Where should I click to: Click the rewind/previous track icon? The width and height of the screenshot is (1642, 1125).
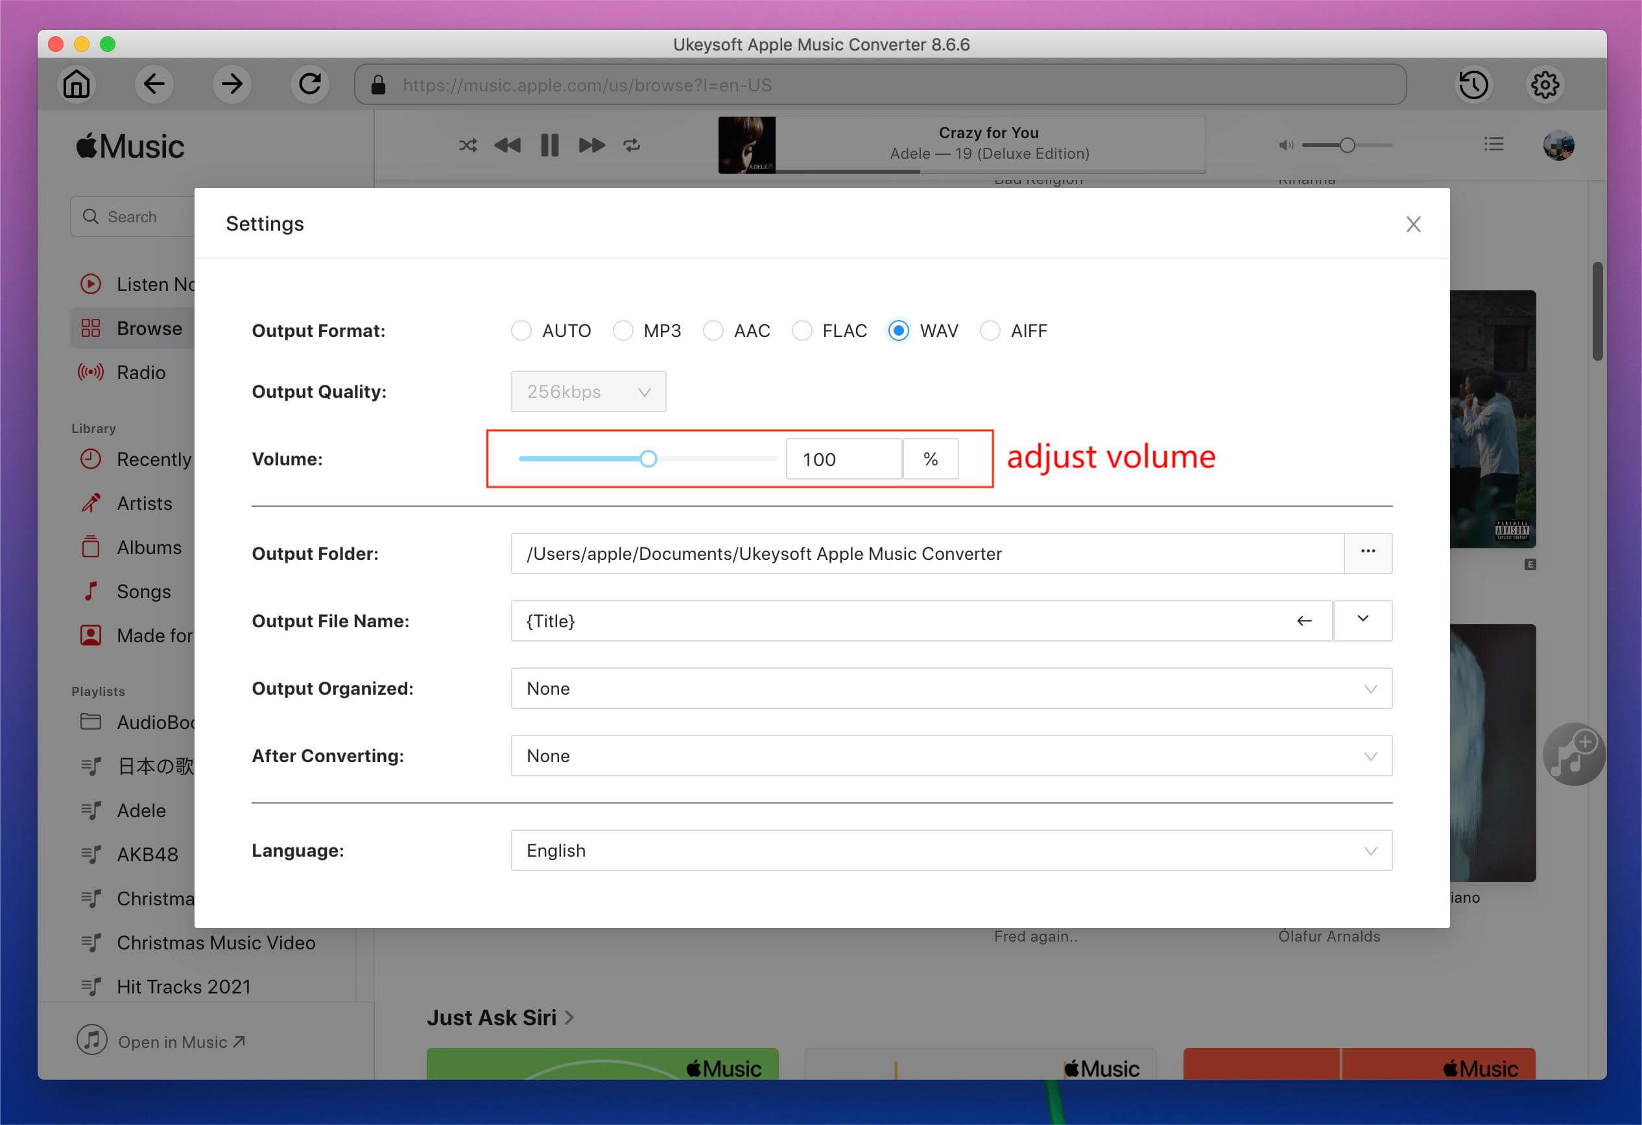[x=506, y=143]
